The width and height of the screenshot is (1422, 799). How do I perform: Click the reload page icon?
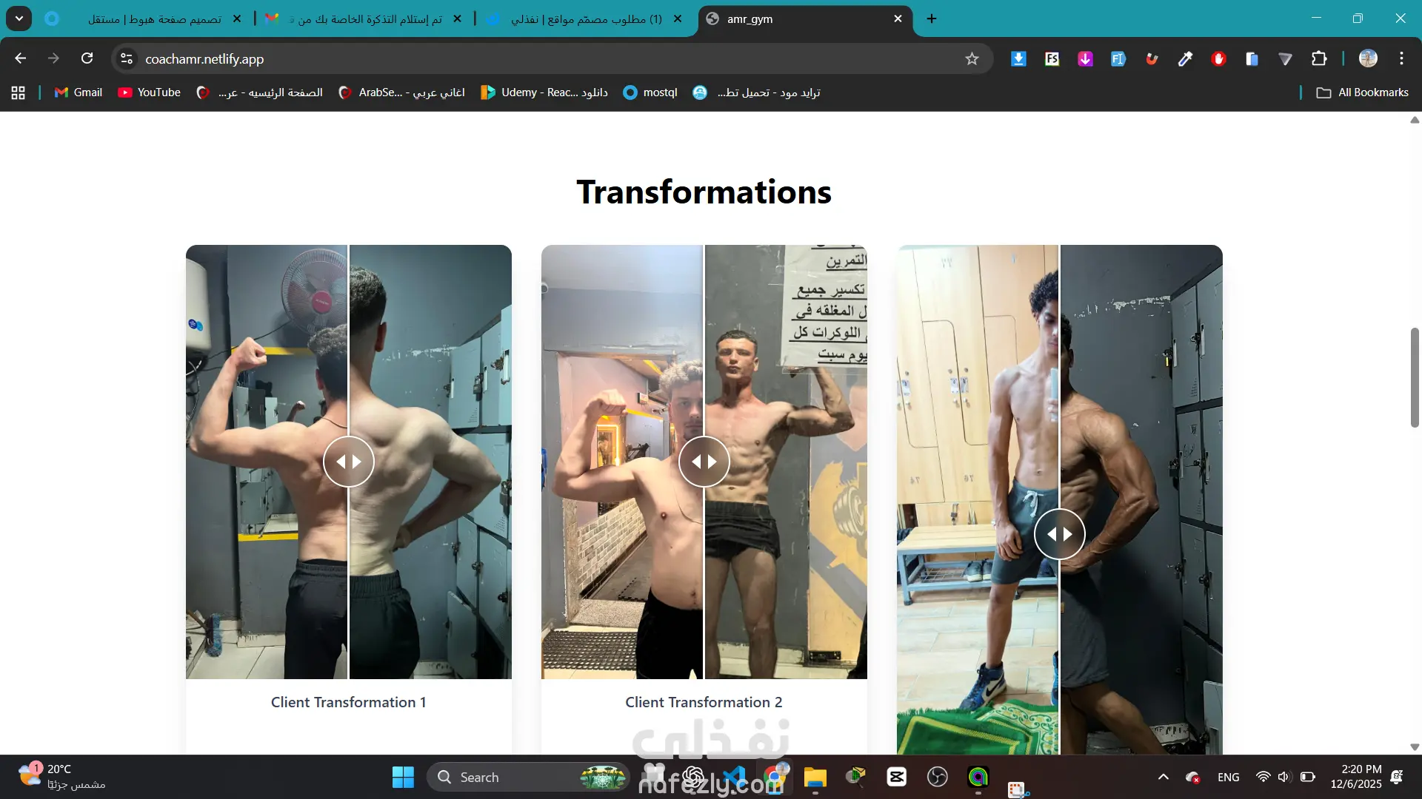[87, 58]
